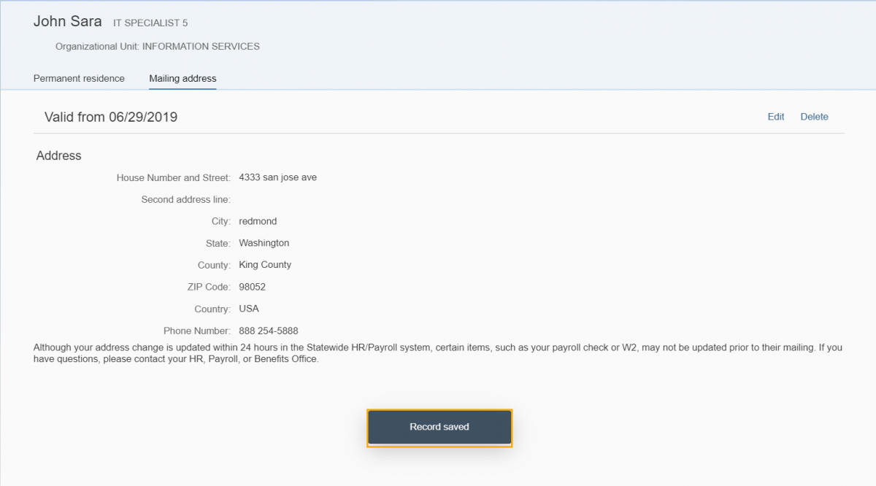
Task: Click the Second address line label
Action: pyautogui.click(x=186, y=199)
